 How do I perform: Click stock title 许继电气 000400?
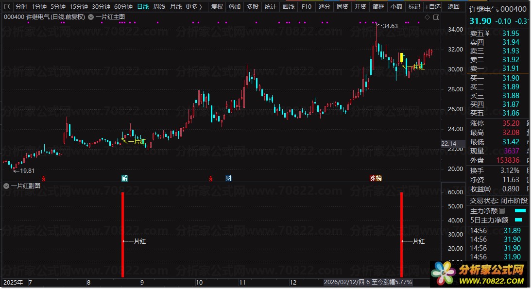coord(498,9)
